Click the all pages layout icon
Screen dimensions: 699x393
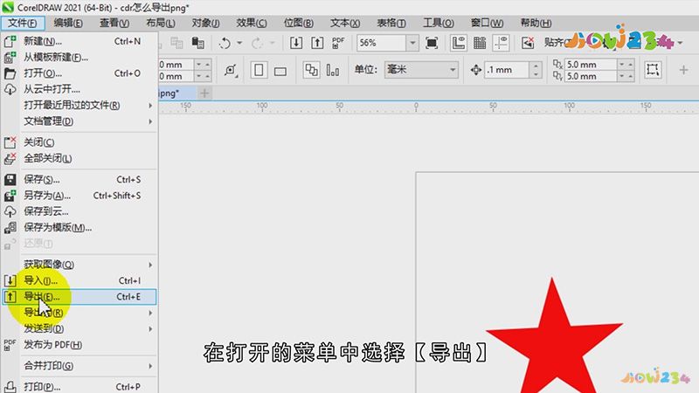311,70
